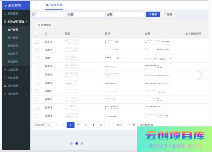Expand the 系统管理 sidebar menu
Viewport: 212px width, 152px height.
point(16,94)
